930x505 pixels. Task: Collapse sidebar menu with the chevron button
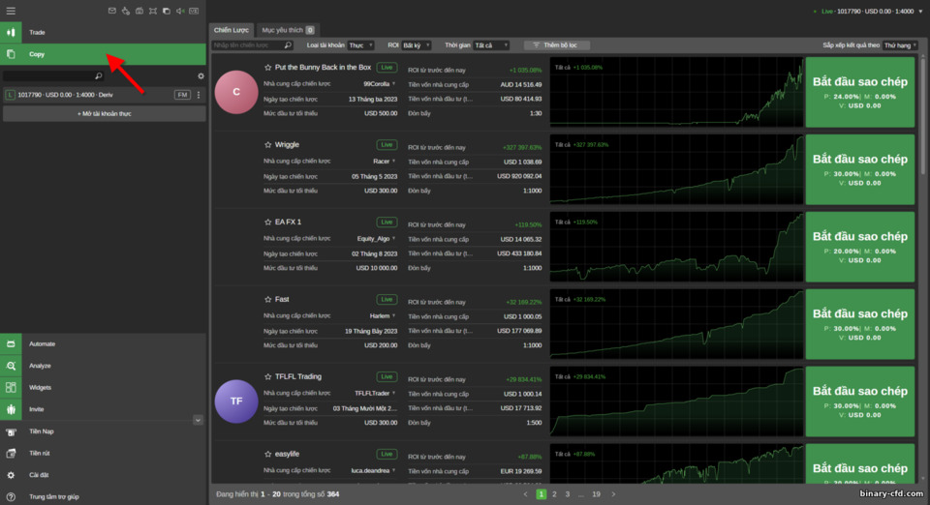coord(198,420)
